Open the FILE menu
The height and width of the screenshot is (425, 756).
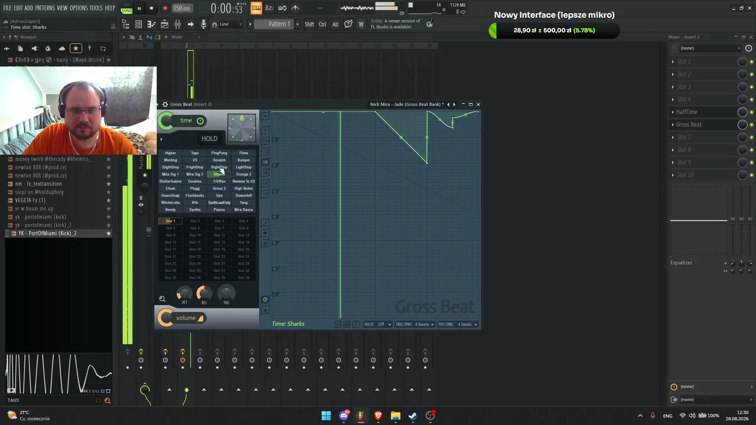(8, 8)
